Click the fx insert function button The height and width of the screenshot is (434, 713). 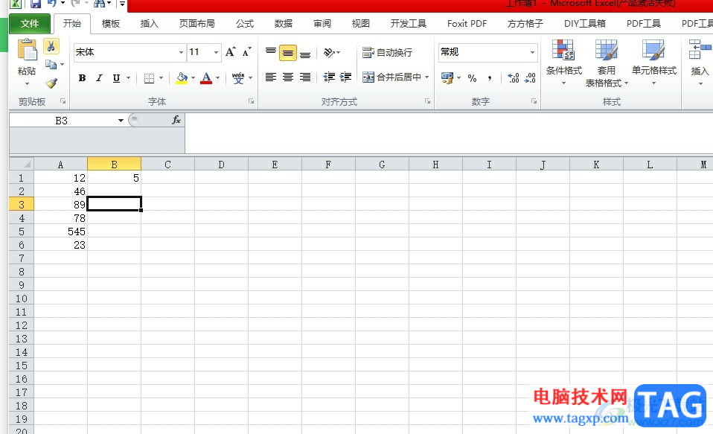click(x=176, y=120)
